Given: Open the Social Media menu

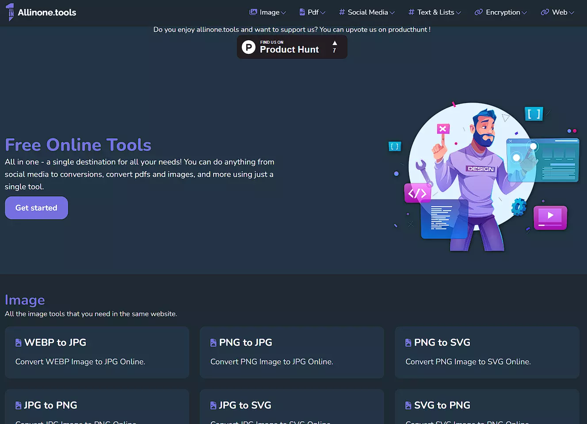Looking at the screenshot, I should click(x=367, y=12).
